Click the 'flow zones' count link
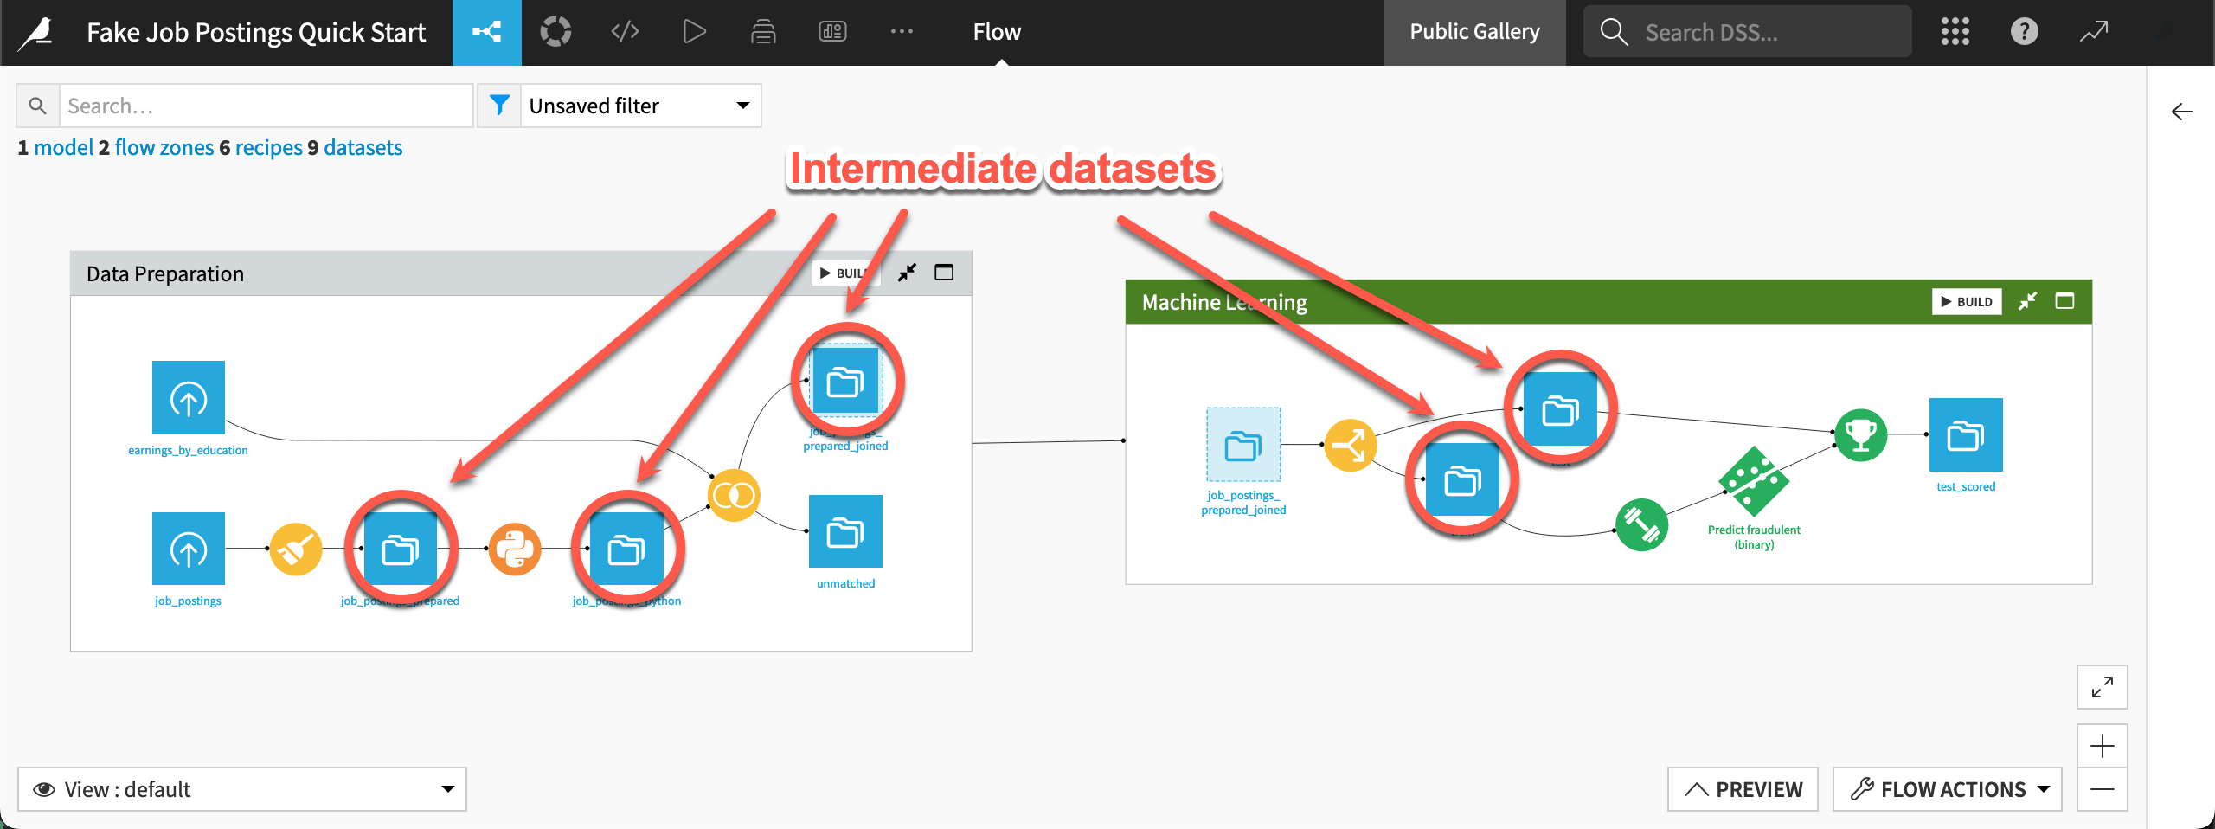The height and width of the screenshot is (829, 2215). tap(164, 148)
